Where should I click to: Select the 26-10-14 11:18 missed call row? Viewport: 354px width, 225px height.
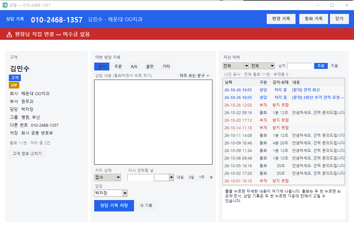pyautogui.click(x=284, y=128)
